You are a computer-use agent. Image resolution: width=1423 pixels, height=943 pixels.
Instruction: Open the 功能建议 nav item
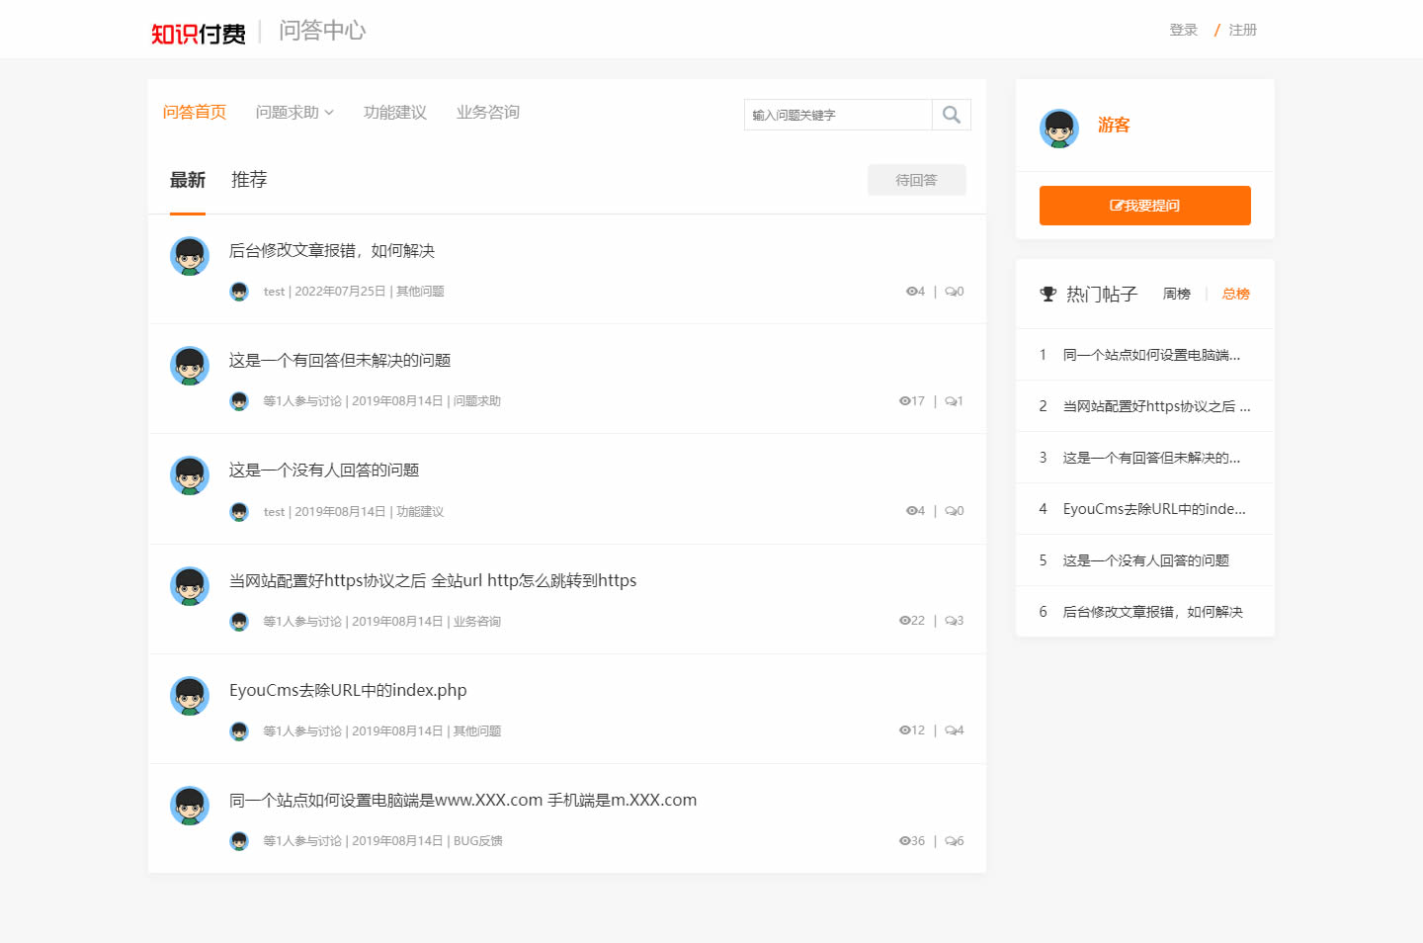[x=395, y=113]
